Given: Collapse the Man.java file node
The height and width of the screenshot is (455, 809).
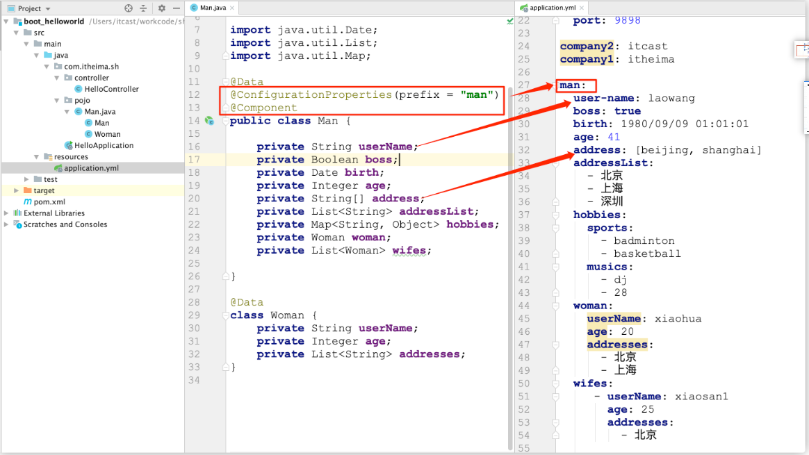Looking at the screenshot, I should (x=67, y=111).
